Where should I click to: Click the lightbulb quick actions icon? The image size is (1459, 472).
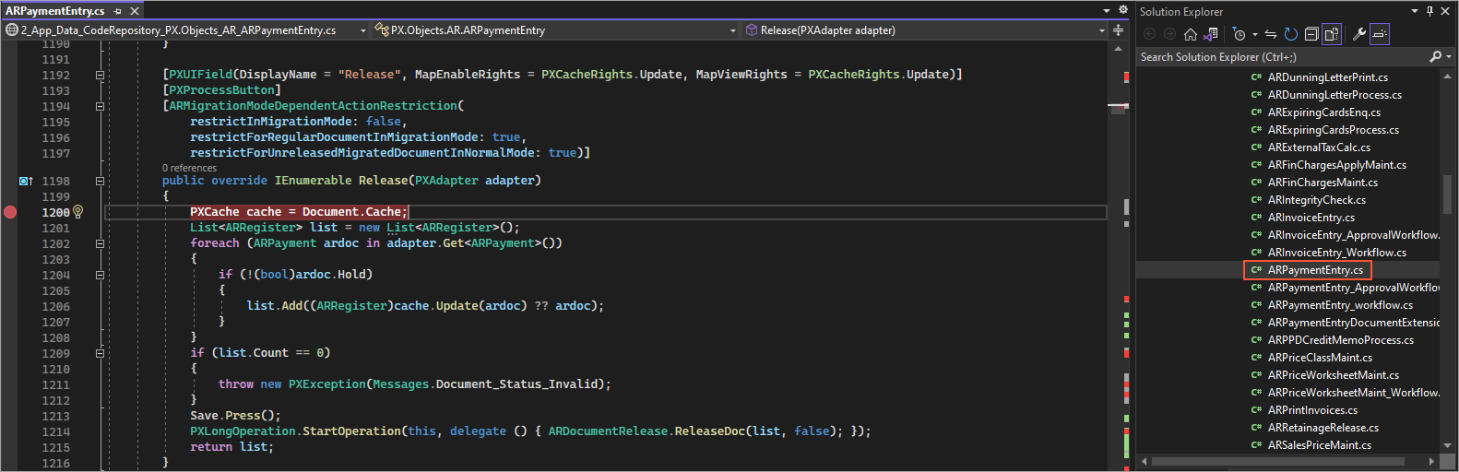pyautogui.click(x=78, y=212)
